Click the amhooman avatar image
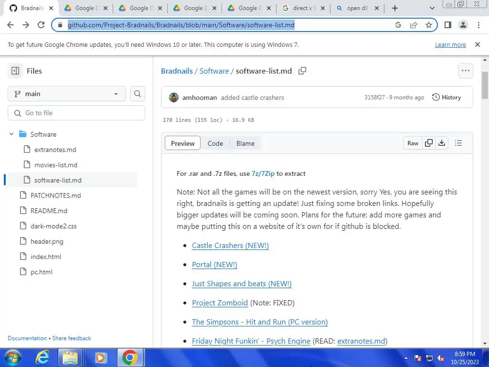Viewport: 489px width, 367px height. [x=174, y=97]
